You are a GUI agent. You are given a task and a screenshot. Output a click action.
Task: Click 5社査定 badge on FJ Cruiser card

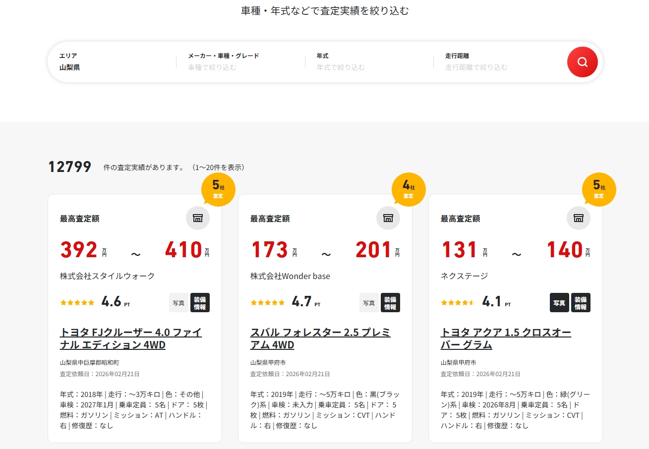[x=218, y=189]
